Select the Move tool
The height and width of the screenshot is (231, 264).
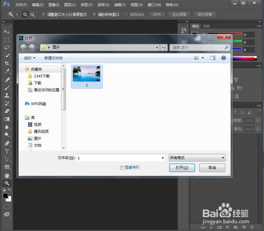7,32
